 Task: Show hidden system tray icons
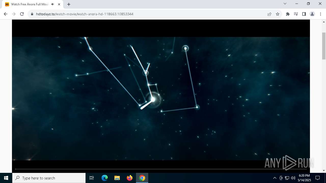point(275,178)
